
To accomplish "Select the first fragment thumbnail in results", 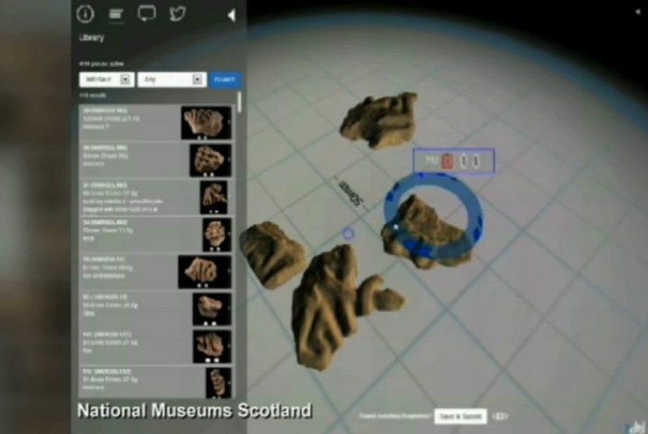I will [x=206, y=122].
